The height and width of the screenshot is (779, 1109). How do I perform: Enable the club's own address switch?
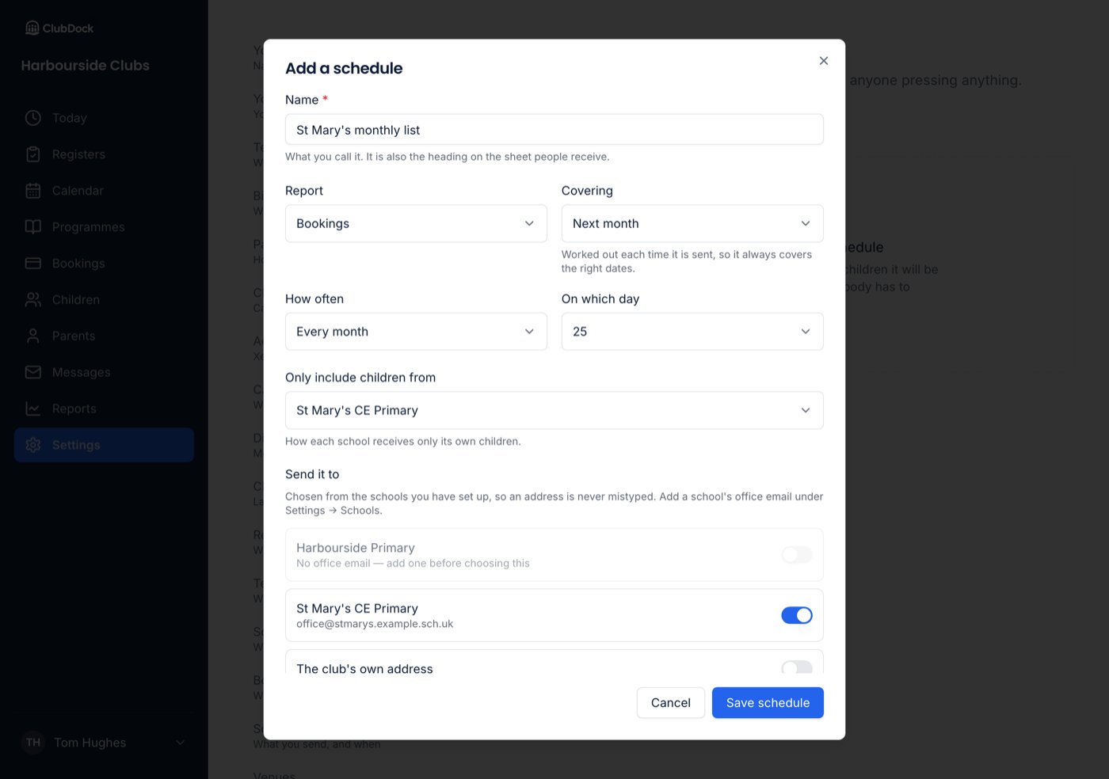point(797,667)
